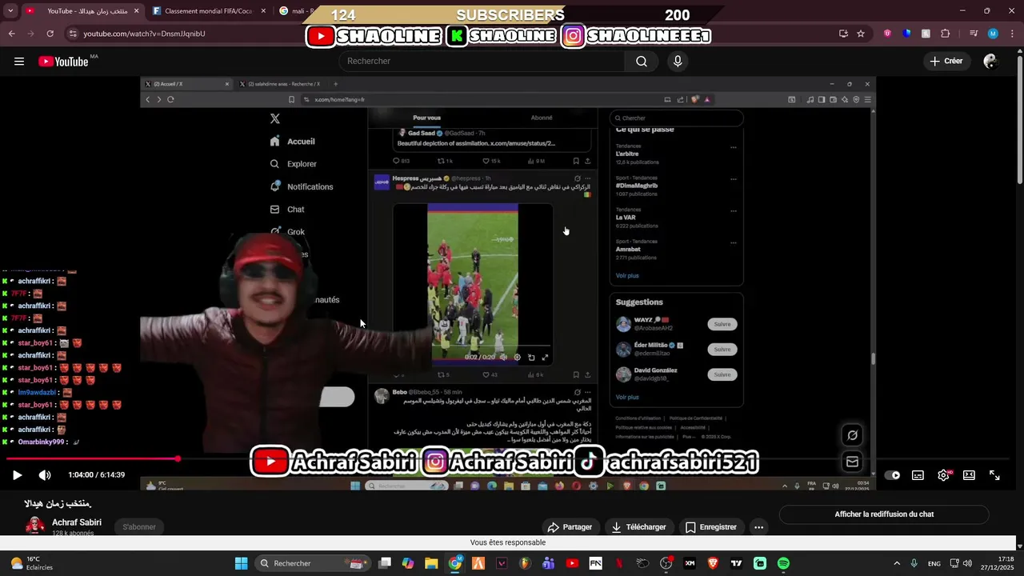The image size is (1024, 576).
Task: Open OBS Studio from the taskbar
Action: point(666,563)
